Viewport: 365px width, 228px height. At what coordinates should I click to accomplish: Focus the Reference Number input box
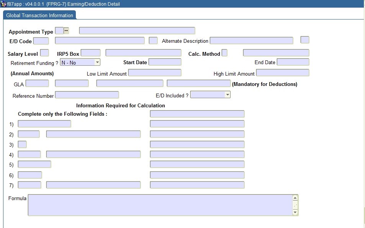87,95
